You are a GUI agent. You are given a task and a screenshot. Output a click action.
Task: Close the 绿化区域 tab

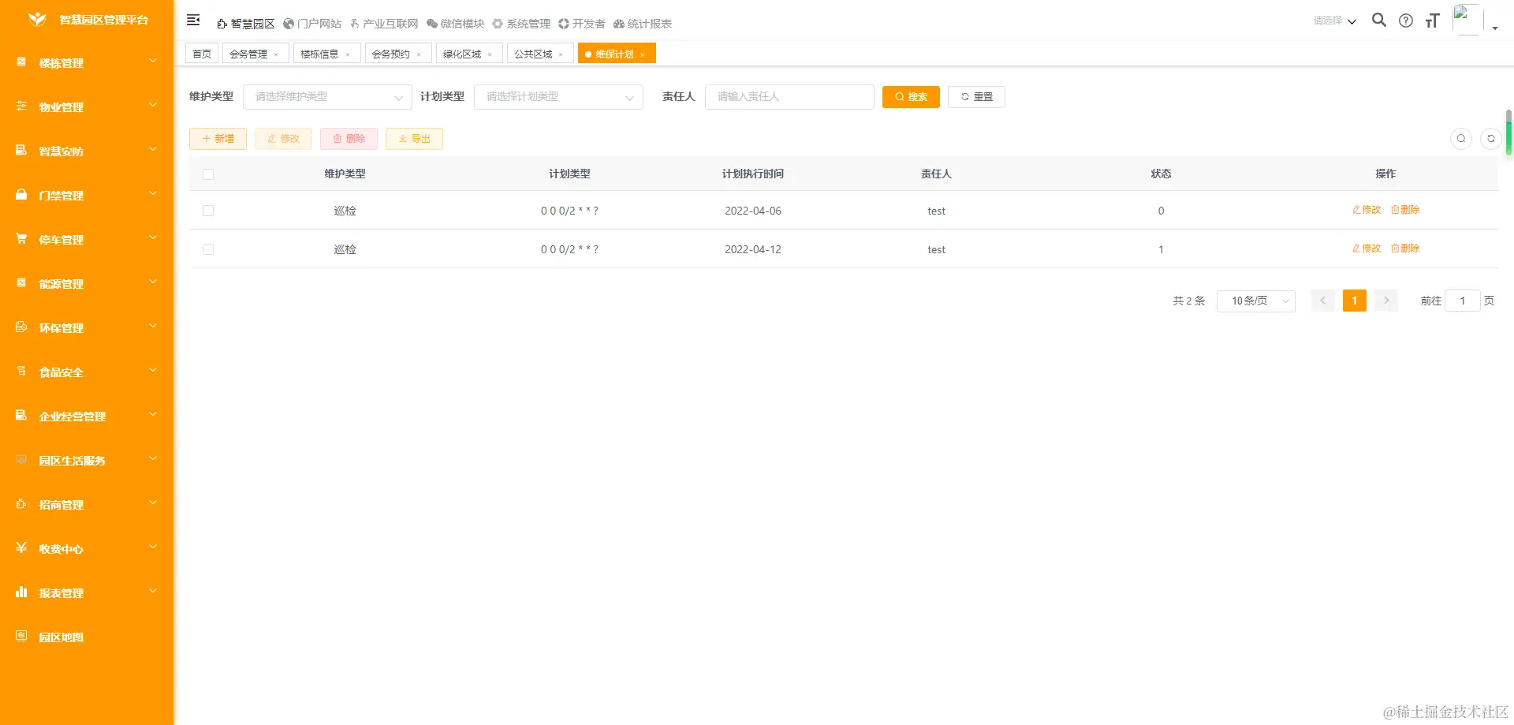click(490, 54)
